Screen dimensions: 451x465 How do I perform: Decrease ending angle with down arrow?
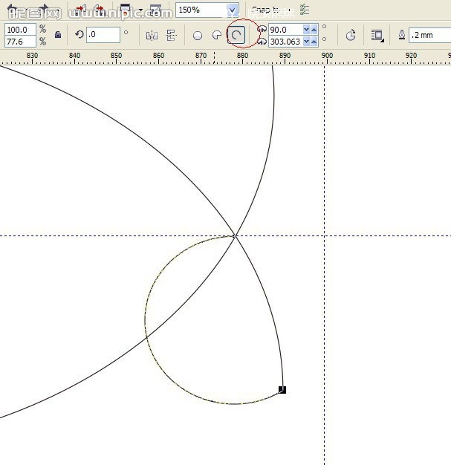tap(307, 42)
